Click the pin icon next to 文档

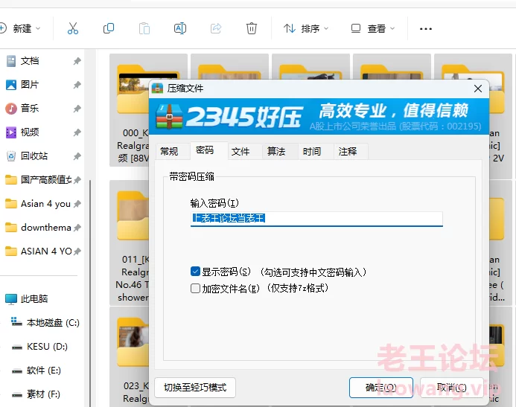pyautogui.click(x=77, y=61)
